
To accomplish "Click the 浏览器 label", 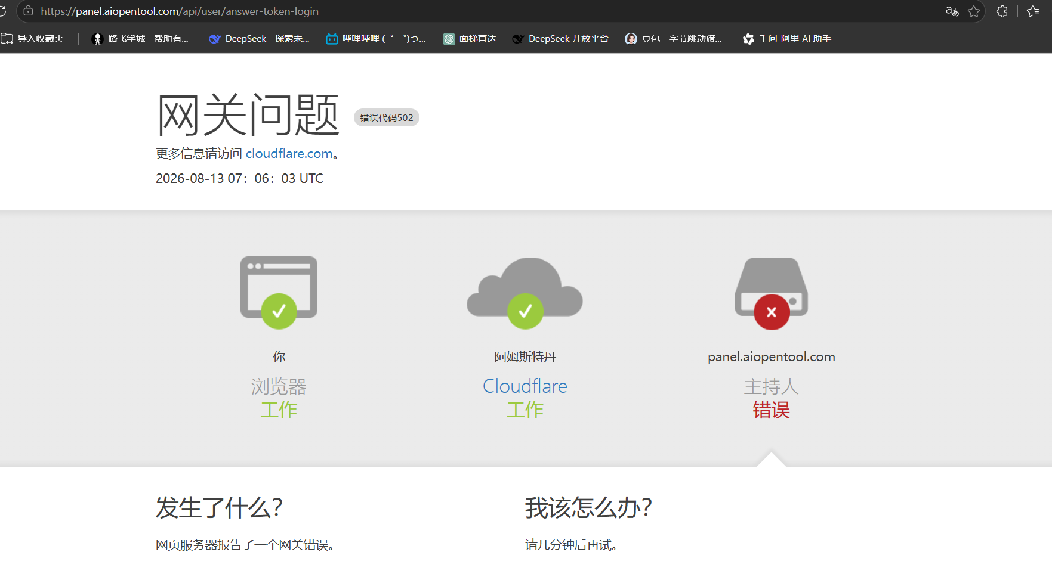I will (279, 387).
